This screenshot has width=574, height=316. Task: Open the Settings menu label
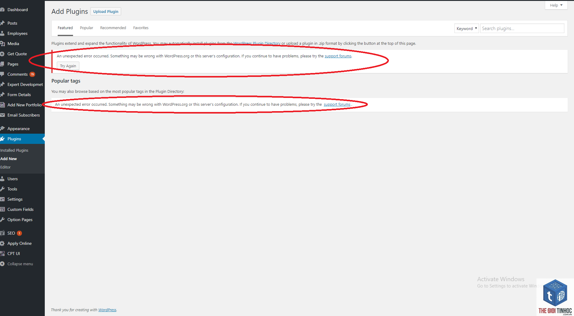pos(15,199)
